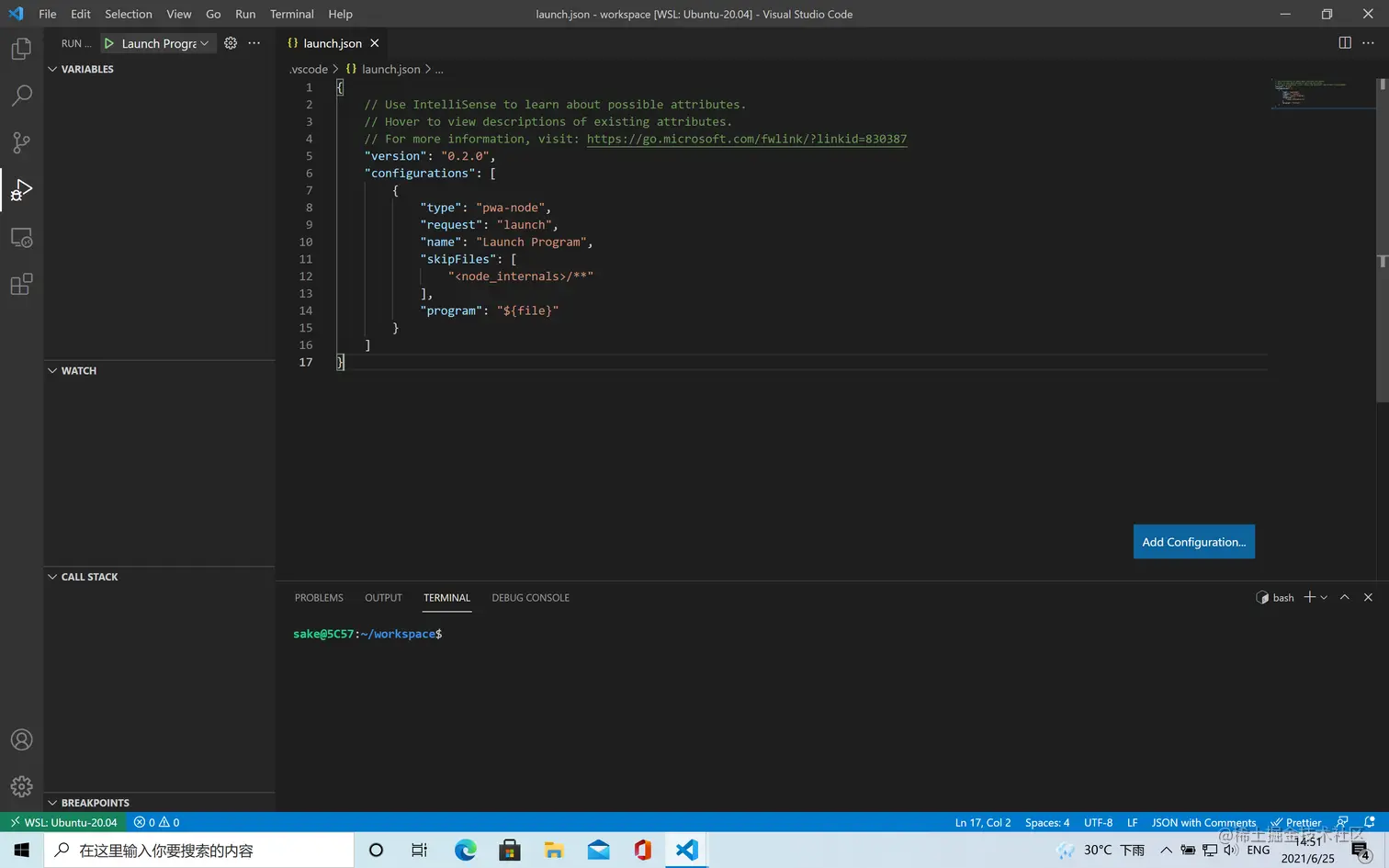Viewport: 1389px width, 868px height.
Task: Click the Add Configuration button
Action: [x=1193, y=542]
